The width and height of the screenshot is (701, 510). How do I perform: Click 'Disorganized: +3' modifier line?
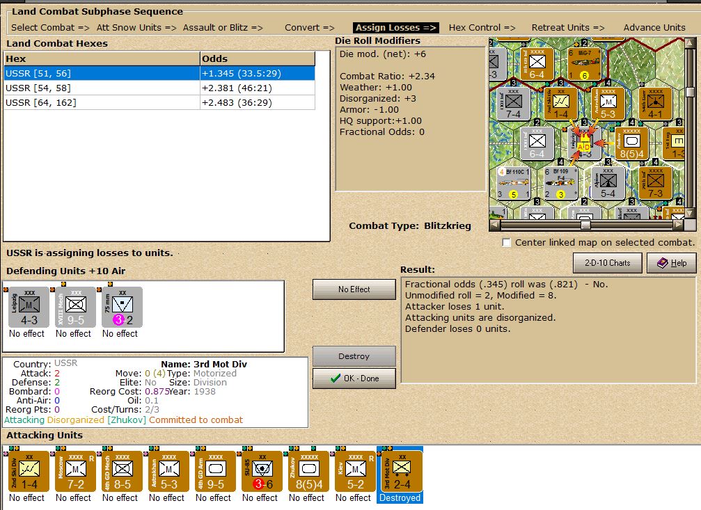click(x=378, y=99)
